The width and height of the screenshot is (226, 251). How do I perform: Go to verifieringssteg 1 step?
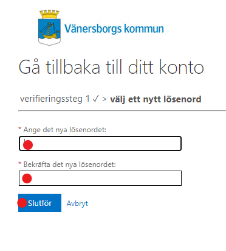pos(55,99)
